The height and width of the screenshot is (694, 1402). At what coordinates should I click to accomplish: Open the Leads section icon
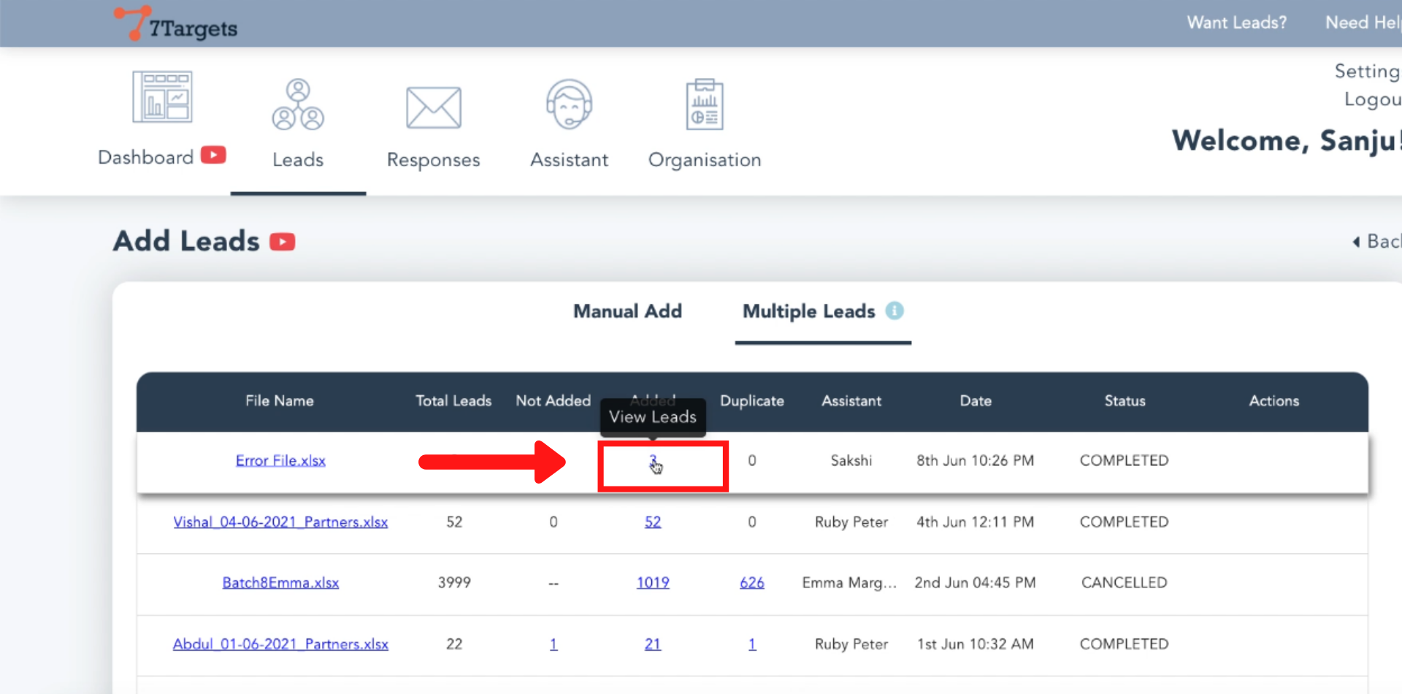tap(298, 104)
